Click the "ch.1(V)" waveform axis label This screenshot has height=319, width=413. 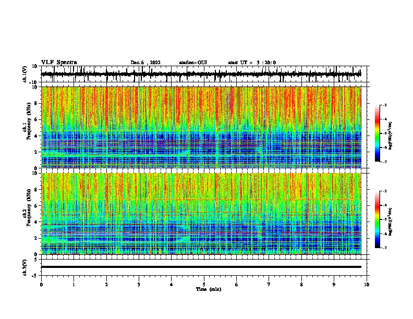(x=25, y=74)
